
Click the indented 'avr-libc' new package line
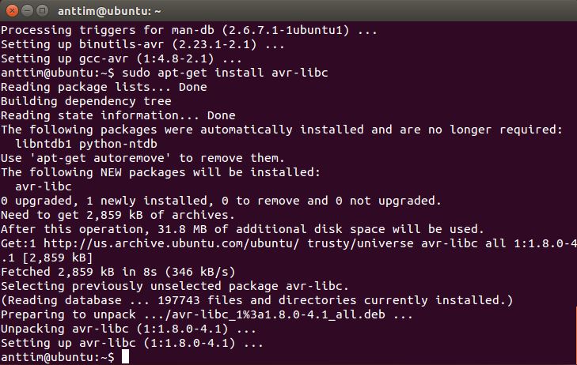pos(44,186)
